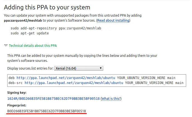The height and width of the screenshot is (117, 192).
Task: Collapse the Technical details triangle icon
Action: [x=6, y=45]
